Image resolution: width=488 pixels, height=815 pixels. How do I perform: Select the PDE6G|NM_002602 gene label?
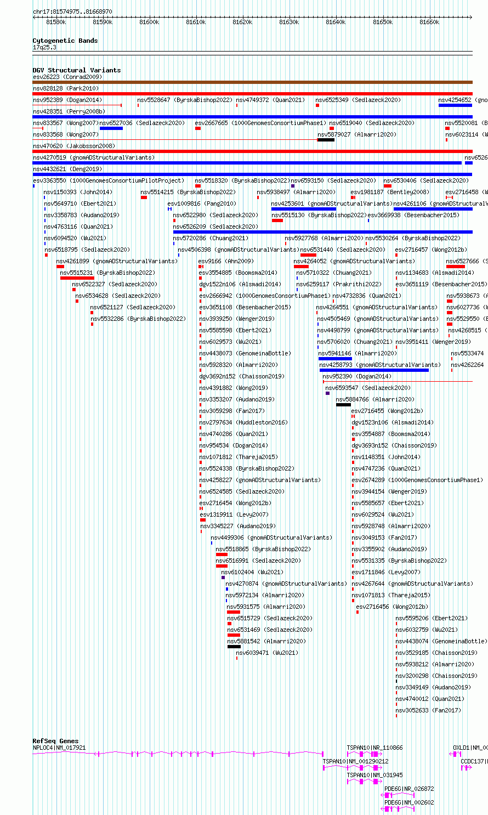click(x=409, y=802)
